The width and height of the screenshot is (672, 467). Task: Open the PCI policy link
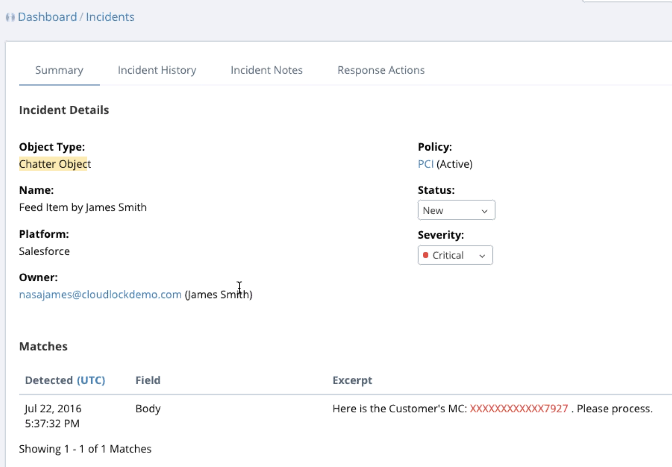(x=425, y=164)
